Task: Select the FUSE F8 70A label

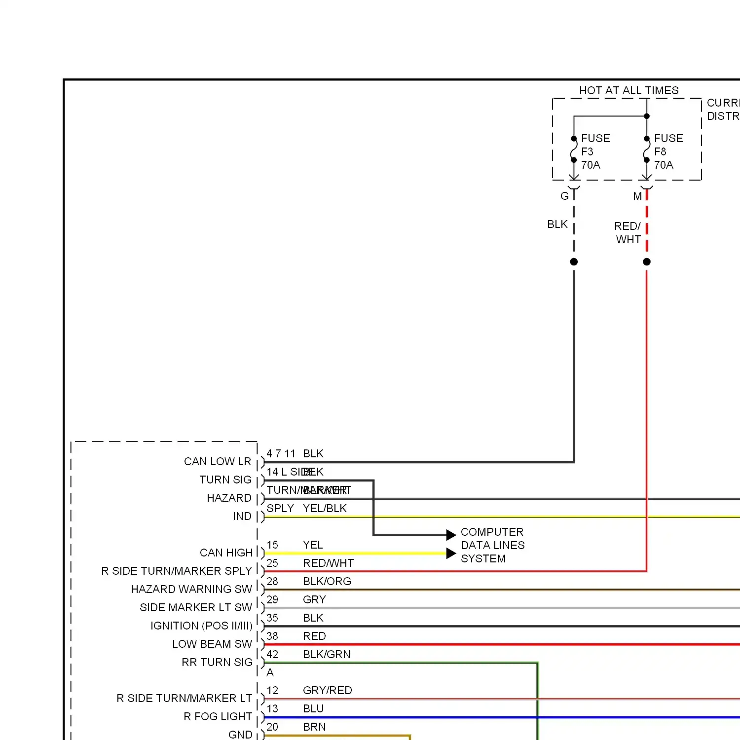Action: pos(668,151)
